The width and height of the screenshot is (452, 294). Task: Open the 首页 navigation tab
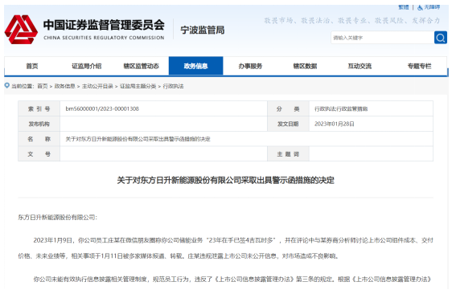point(32,66)
